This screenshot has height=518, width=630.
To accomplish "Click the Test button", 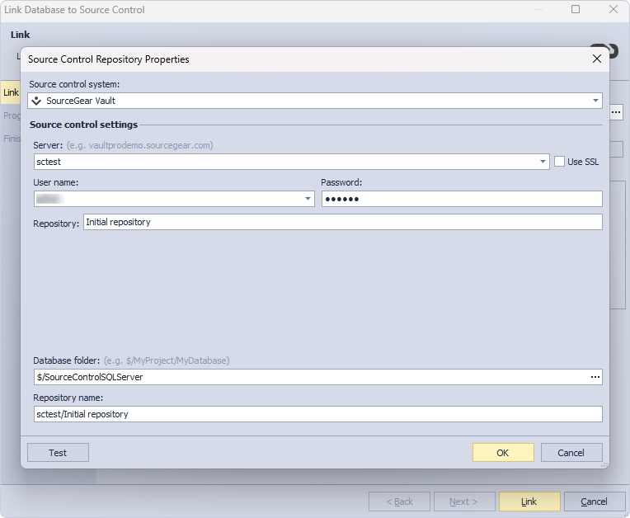I will pos(58,453).
